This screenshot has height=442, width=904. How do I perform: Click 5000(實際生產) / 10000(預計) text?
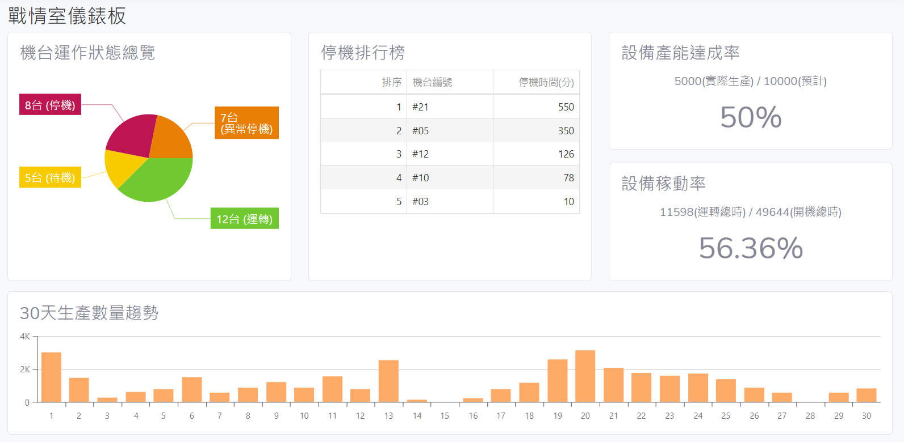751,81
